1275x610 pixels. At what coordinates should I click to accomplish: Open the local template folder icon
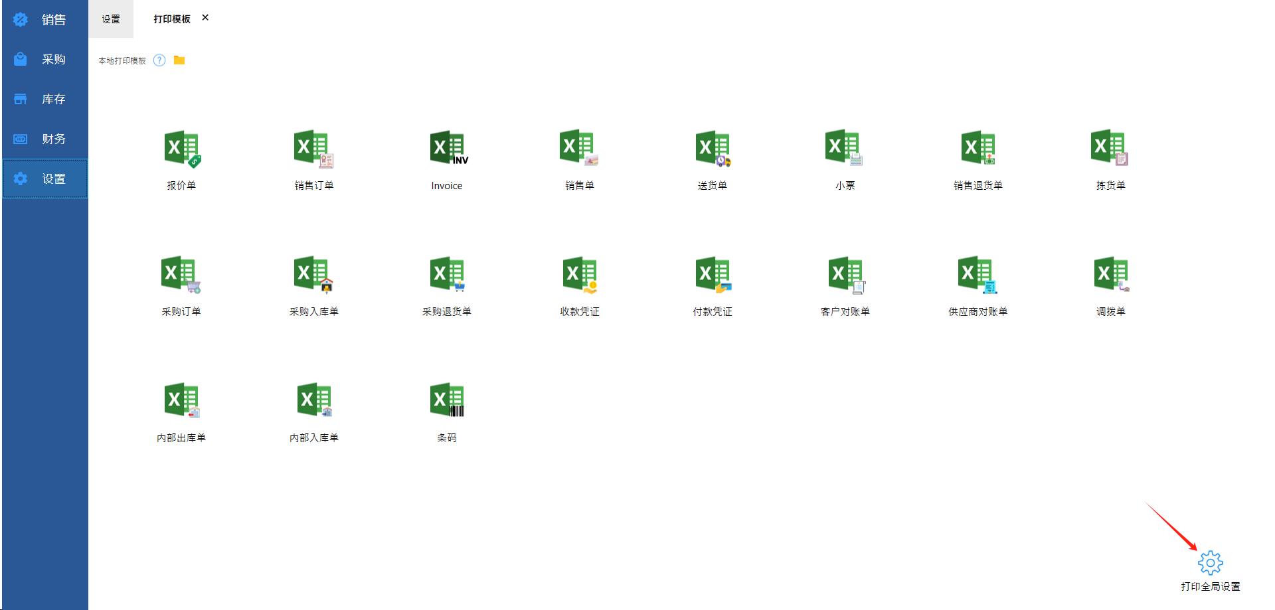[179, 60]
